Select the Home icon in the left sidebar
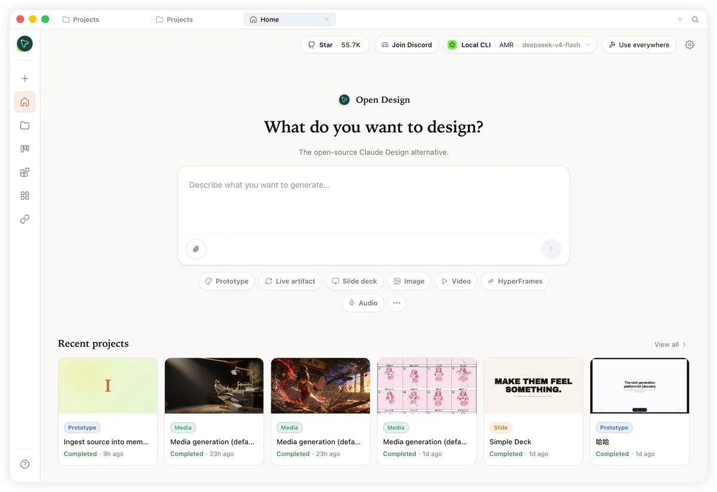717x492 pixels. [24, 102]
